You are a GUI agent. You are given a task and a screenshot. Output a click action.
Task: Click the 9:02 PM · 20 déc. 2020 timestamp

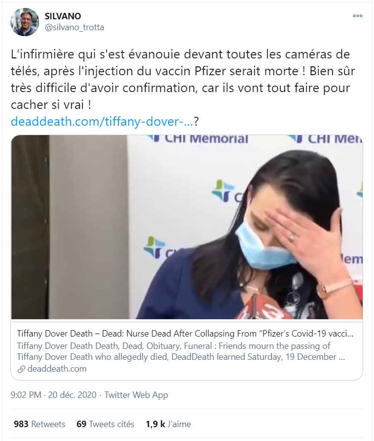click(x=53, y=395)
